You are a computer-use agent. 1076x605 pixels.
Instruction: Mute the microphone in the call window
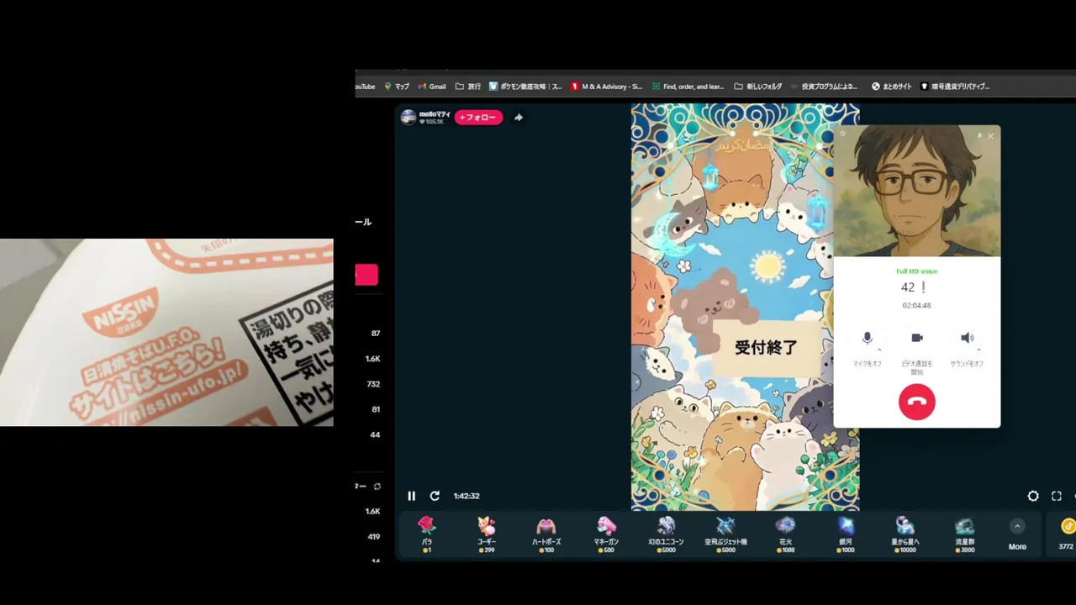tap(868, 338)
